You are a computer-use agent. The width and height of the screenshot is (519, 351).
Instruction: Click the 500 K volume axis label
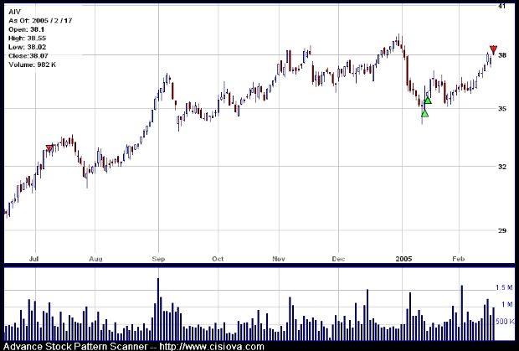[505, 321]
